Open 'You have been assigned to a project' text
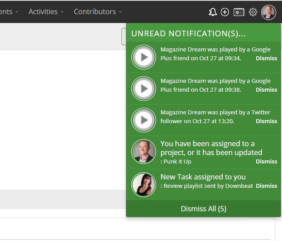The height and width of the screenshot is (241, 282). coord(211,148)
